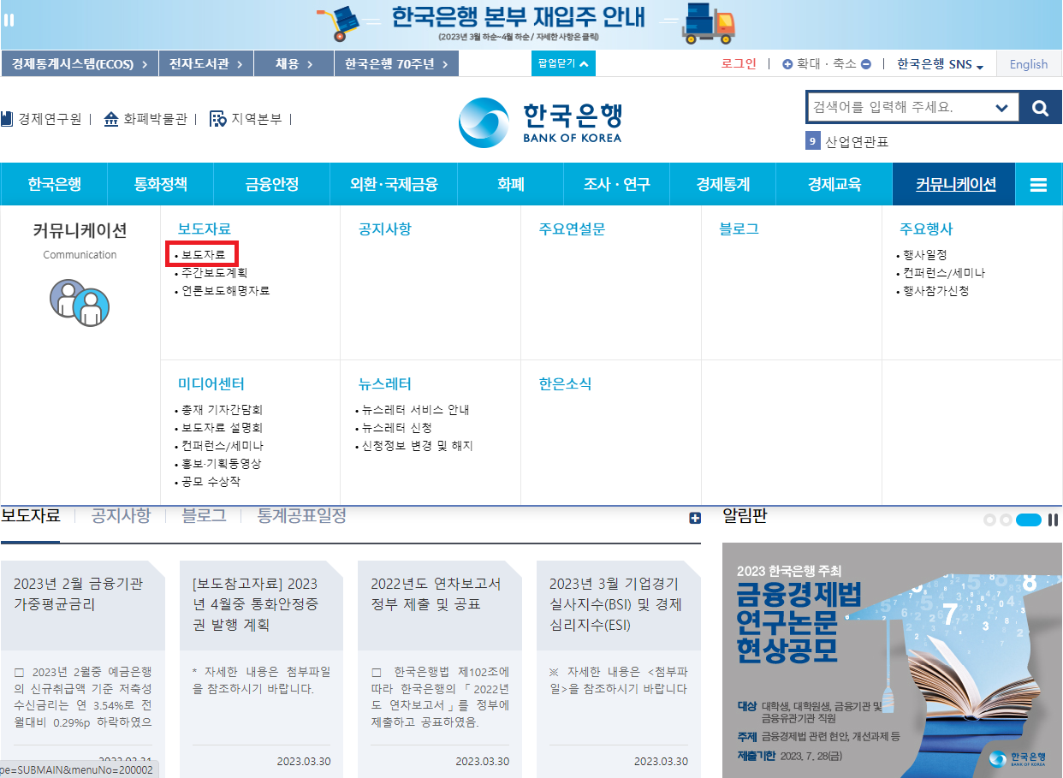
Task: Select 보도자료 설명회 submenu item
Action: tap(222, 428)
